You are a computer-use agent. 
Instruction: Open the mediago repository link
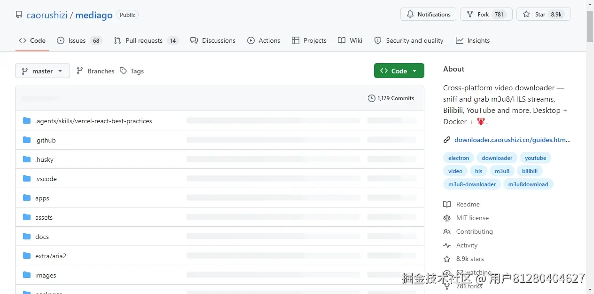94,15
